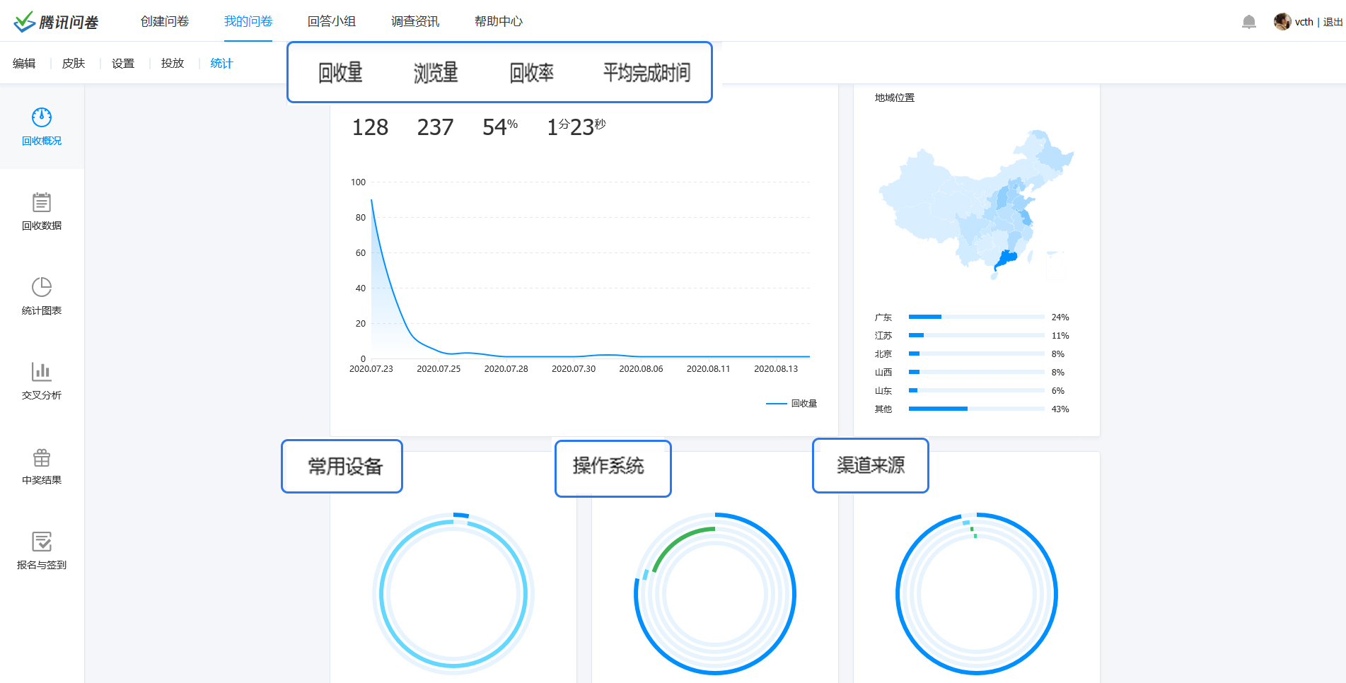Open 交叉分析 in the sidebar

[x=42, y=382]
